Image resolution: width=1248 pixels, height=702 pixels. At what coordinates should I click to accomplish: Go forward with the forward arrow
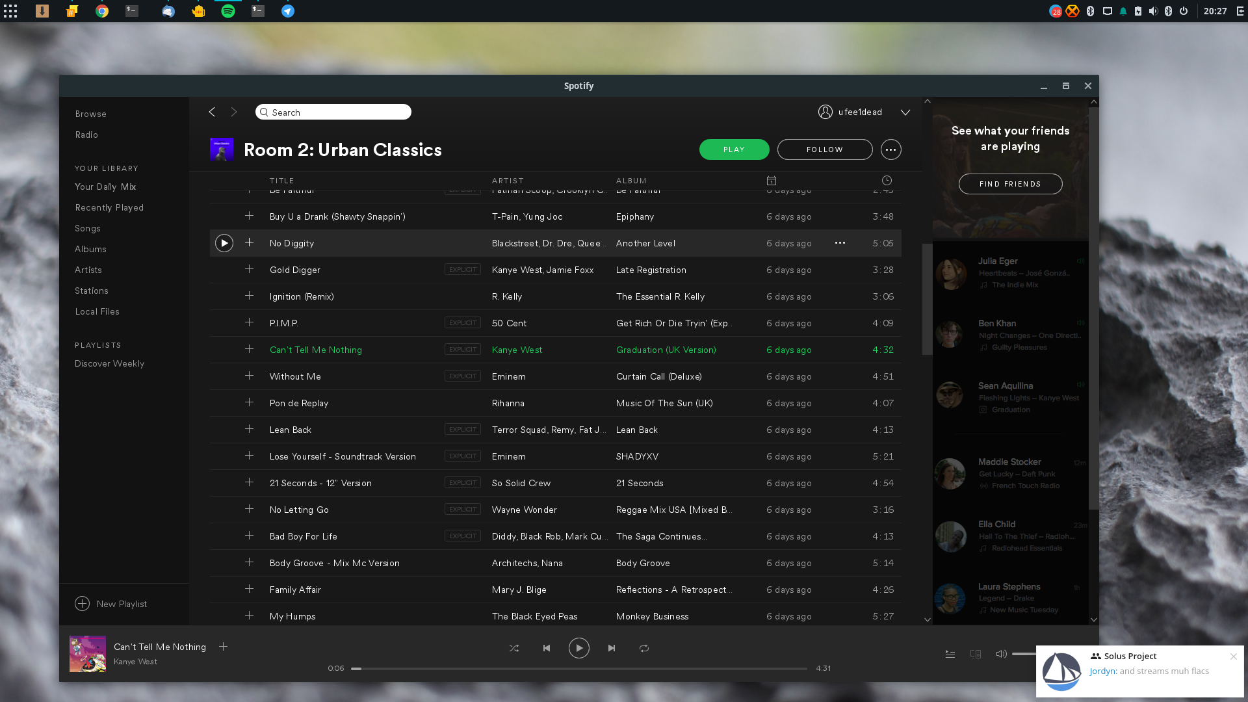coord(234,112)
